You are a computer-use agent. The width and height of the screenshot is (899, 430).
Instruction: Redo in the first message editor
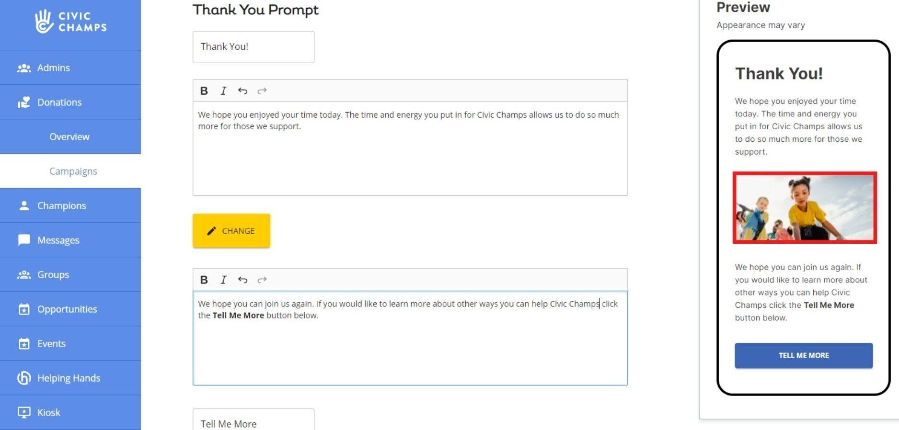(262, 91)
